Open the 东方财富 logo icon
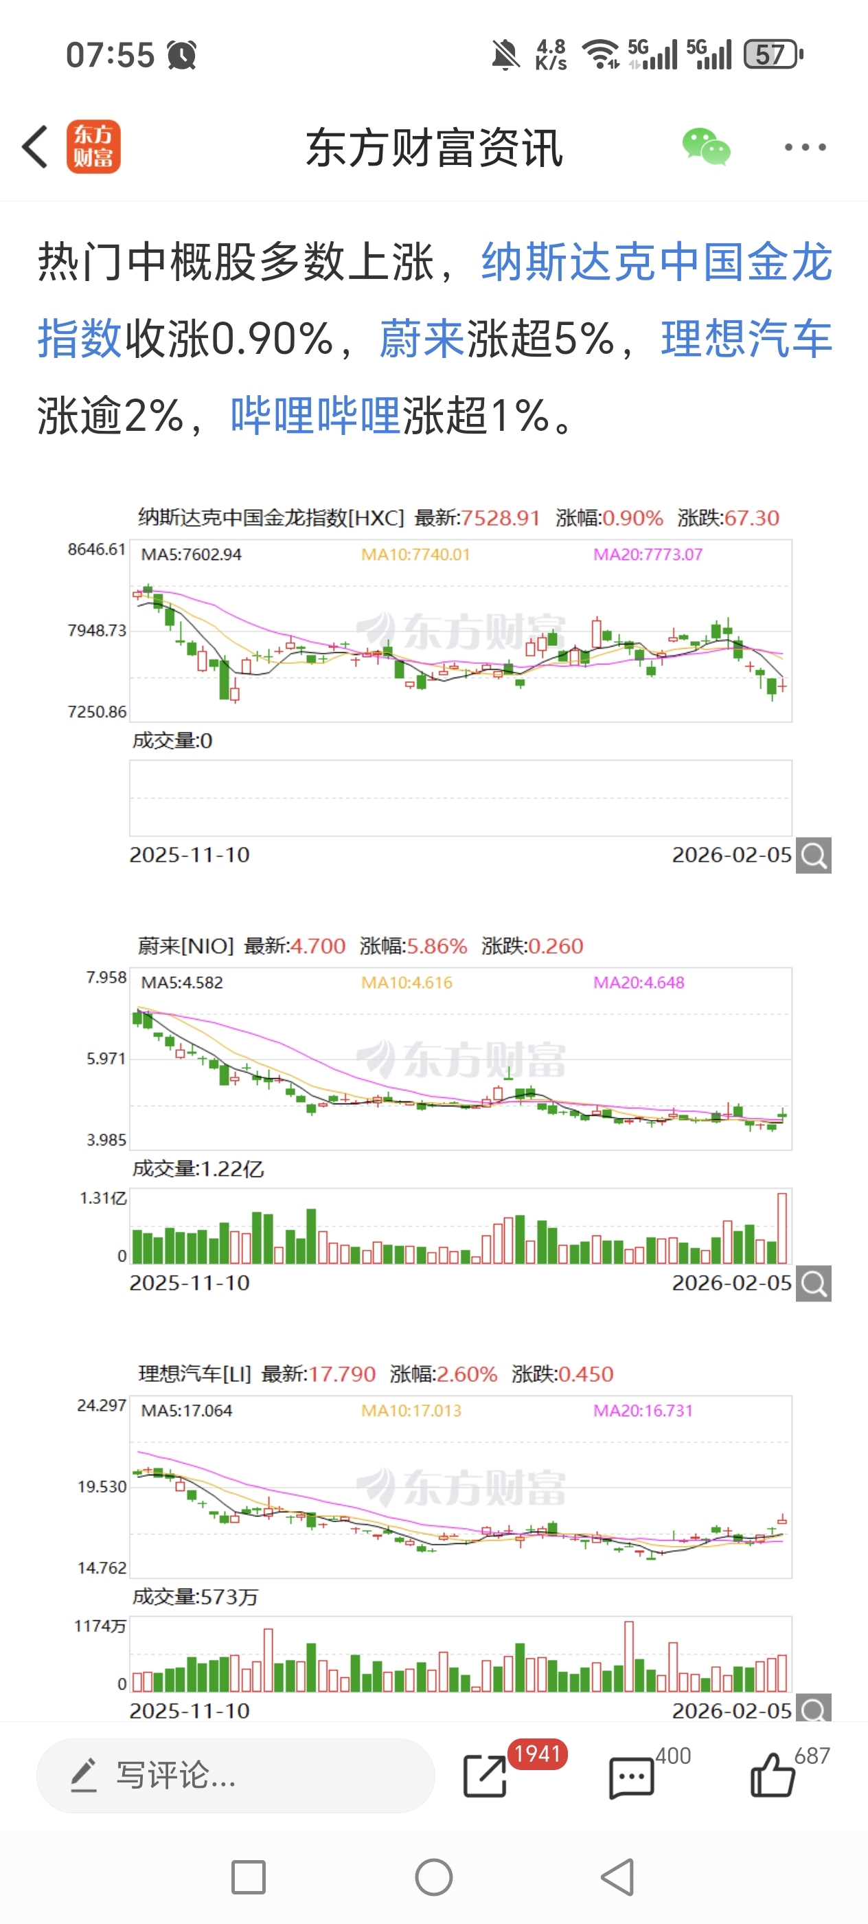The height and width of the screenshot is (1924, 868). [93, 147]
